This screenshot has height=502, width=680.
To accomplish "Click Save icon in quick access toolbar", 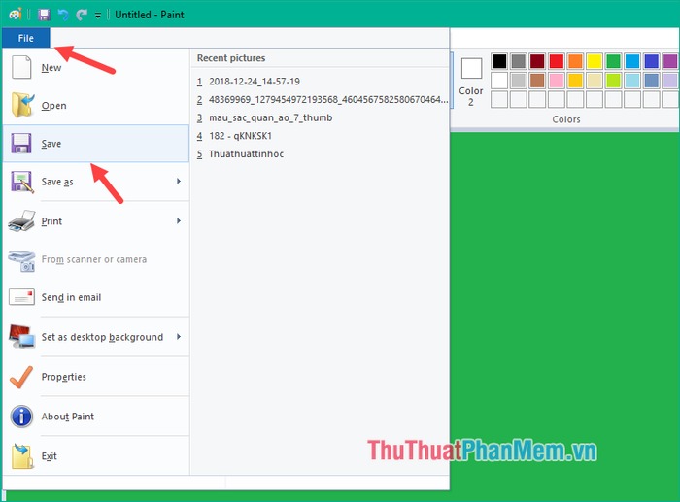I will pyautogui.click(x=44, y=15).
